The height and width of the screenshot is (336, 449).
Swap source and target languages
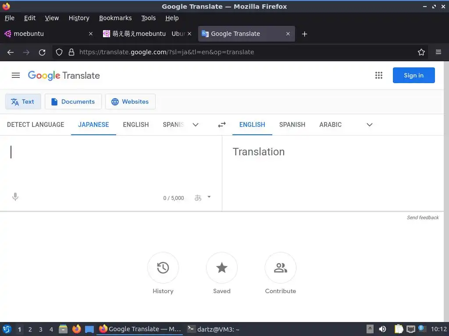[221, 125]
